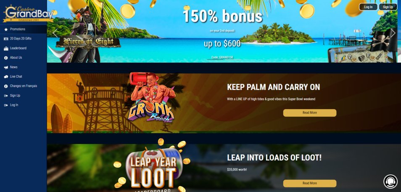This screenshot has height=192, width=401.
Task: Select the About Us info icon
Action: pyautogui.click(x=6, y=58)
